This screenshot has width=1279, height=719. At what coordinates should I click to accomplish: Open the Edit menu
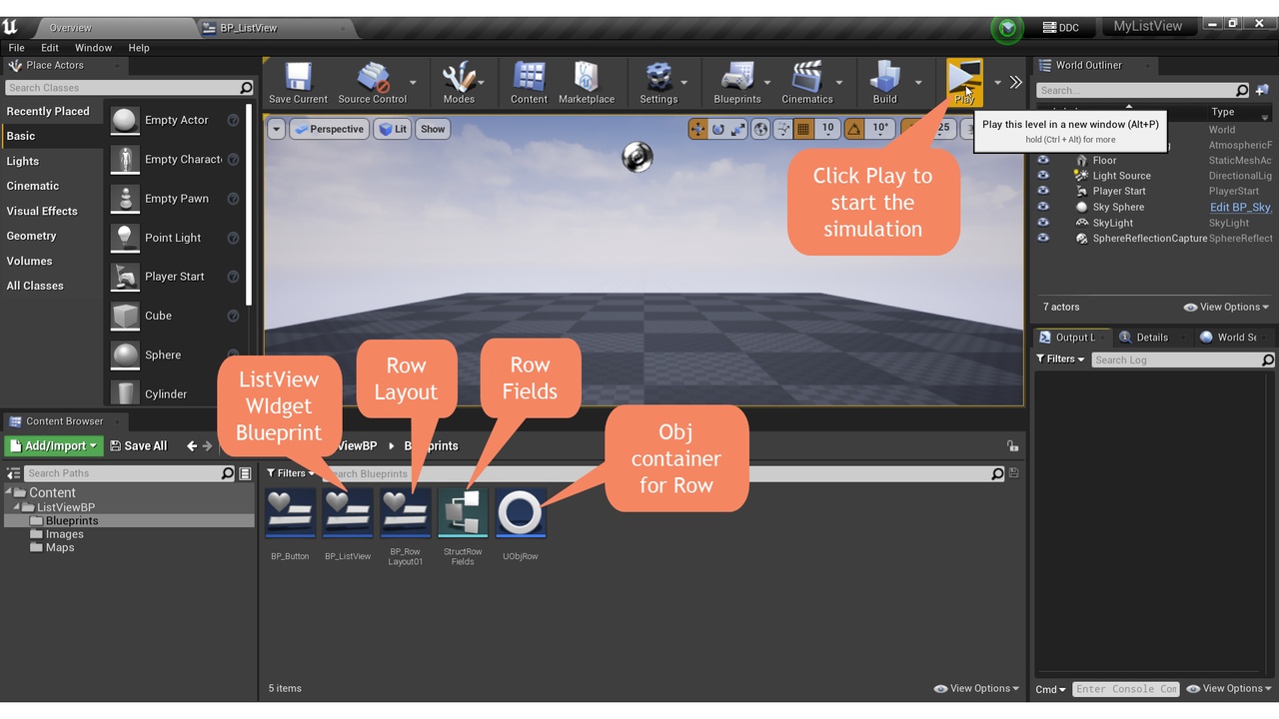point(50,48)
